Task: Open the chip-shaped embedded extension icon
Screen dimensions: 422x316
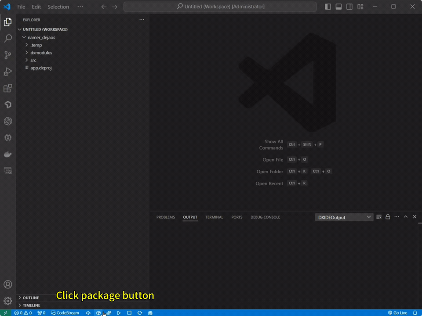Action: pos(8,137)
